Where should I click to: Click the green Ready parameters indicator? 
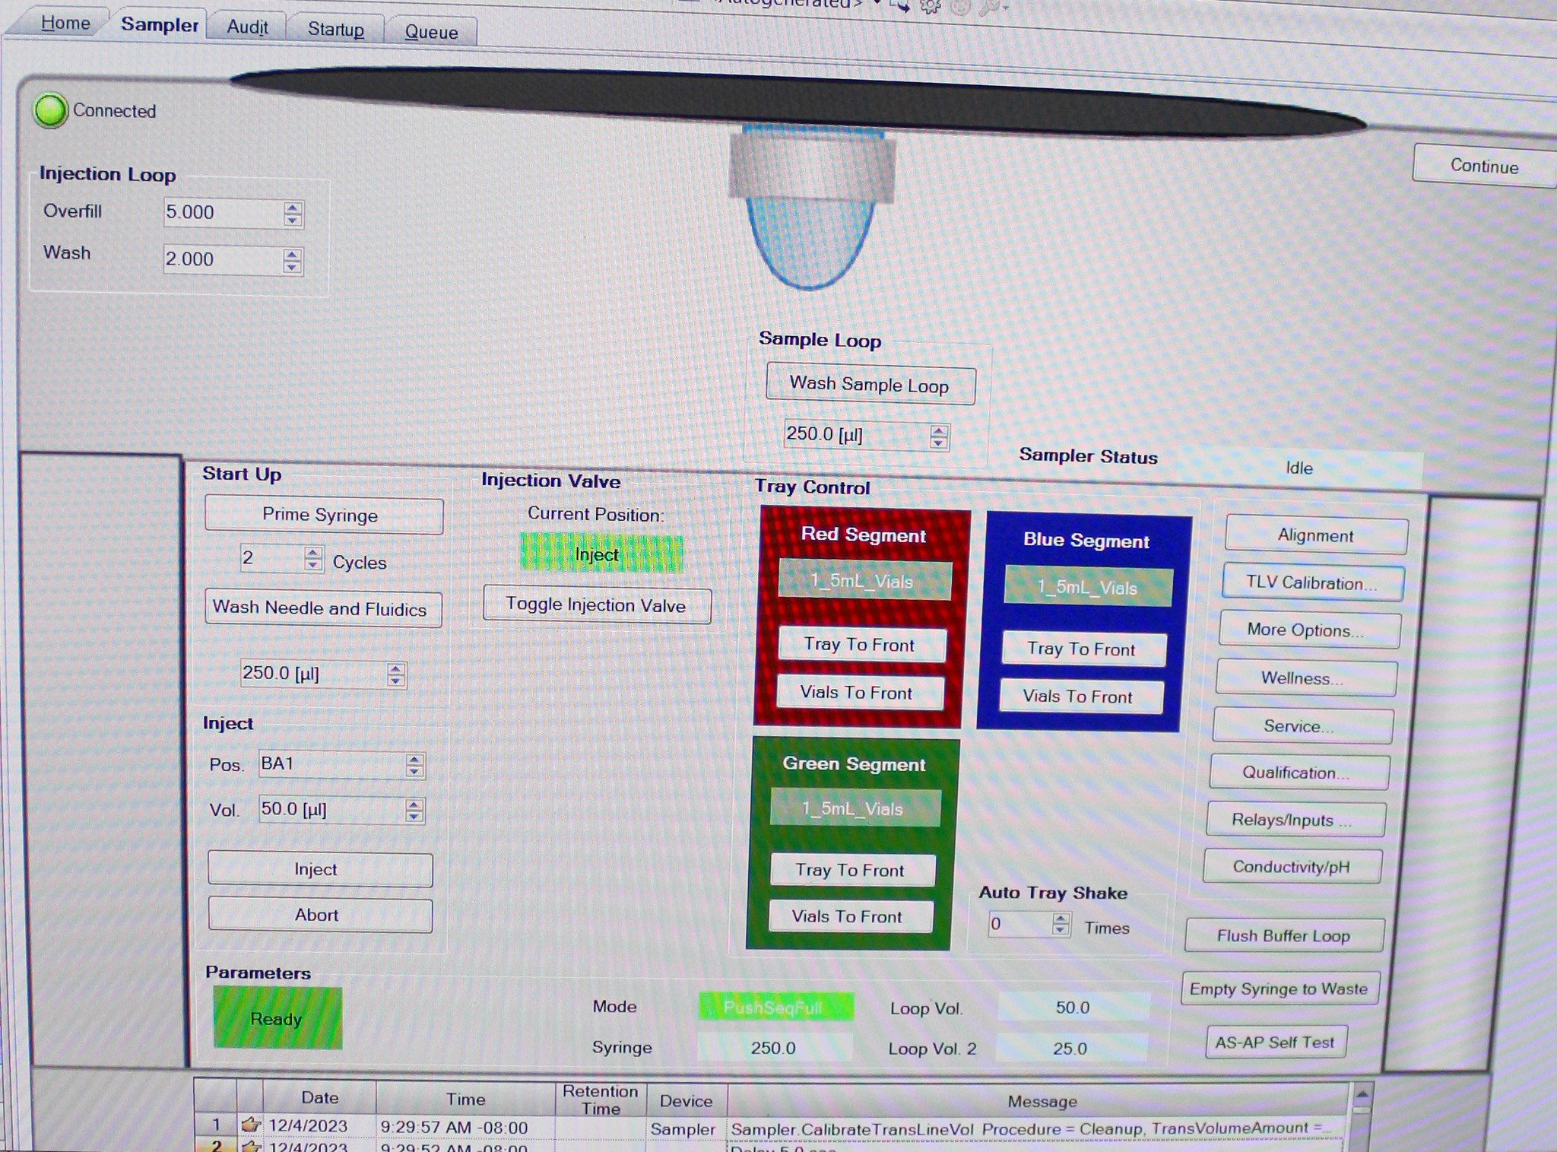(277, 1017)
